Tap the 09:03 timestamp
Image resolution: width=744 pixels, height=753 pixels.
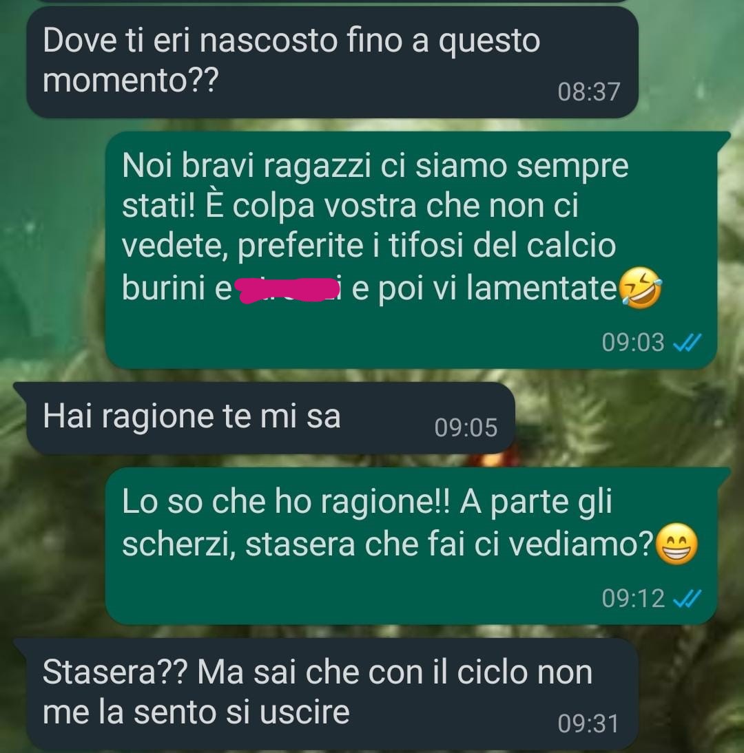coord(633,343)
